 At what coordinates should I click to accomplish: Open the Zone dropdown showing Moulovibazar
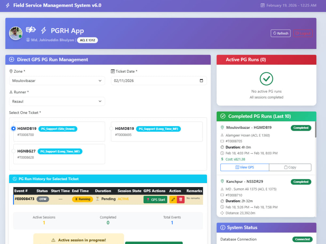point(57,81)
